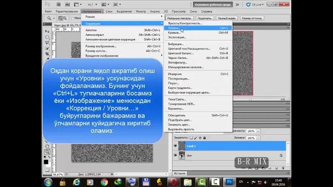
Task: Launch Bridge from the application bar
Action: 59,4
